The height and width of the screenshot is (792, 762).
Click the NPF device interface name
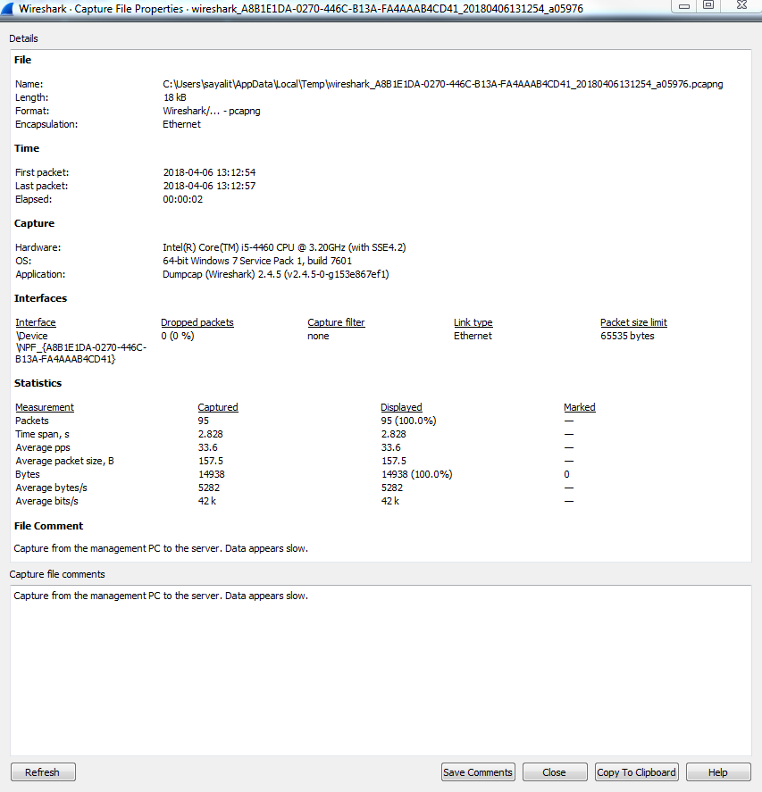click(x=81, y=347)
